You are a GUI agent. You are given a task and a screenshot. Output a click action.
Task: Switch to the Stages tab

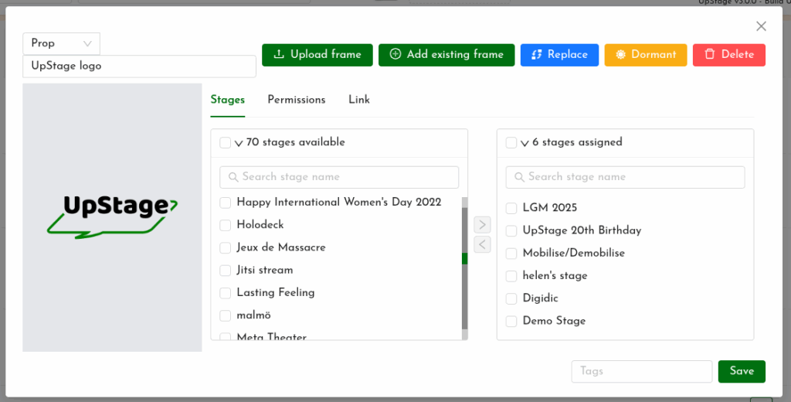click(228, 100)
